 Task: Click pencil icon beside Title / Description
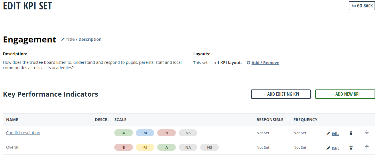point(63,39)
